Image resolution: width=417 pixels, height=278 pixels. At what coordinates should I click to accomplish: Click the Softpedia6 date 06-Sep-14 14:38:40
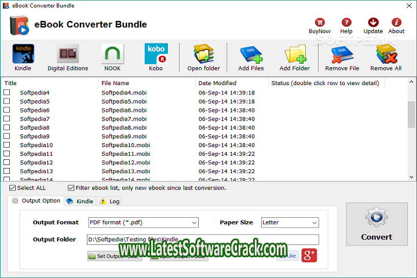(226, 110)
